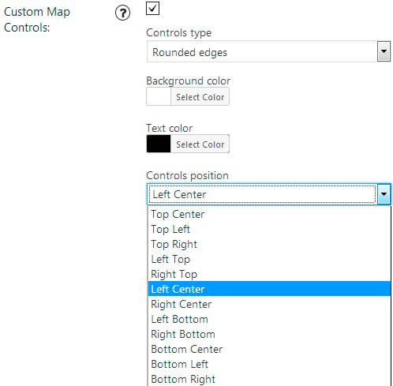Image resolution: width=393 pixels, height=386 pixels.
Task: Click the black text color swatch
Action: pos(159,144)
